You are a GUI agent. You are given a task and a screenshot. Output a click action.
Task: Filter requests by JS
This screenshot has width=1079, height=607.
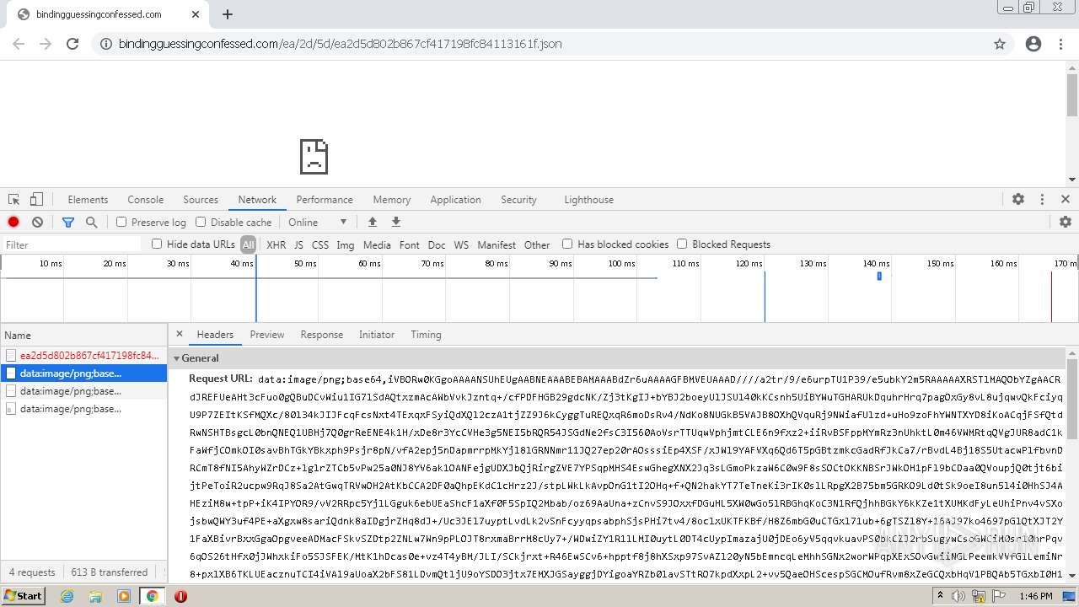(298, 244)
